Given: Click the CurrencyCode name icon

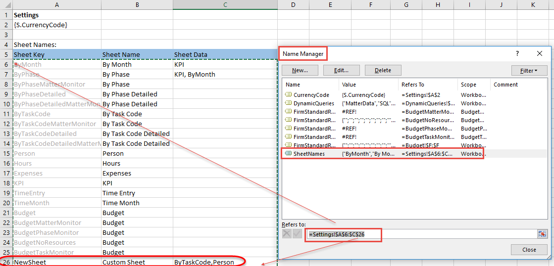Looking at the screenshot, I should (288, 95).
